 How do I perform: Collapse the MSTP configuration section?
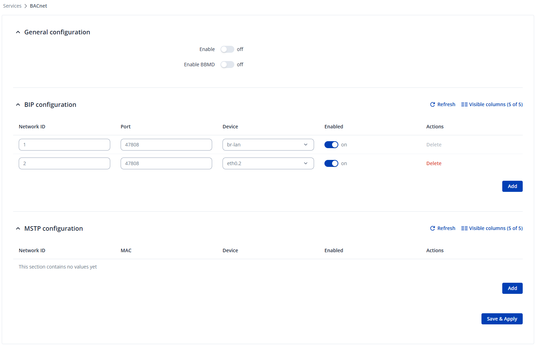(x=18, y=229)
